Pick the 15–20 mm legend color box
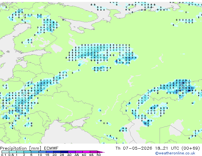 point(50,152)
